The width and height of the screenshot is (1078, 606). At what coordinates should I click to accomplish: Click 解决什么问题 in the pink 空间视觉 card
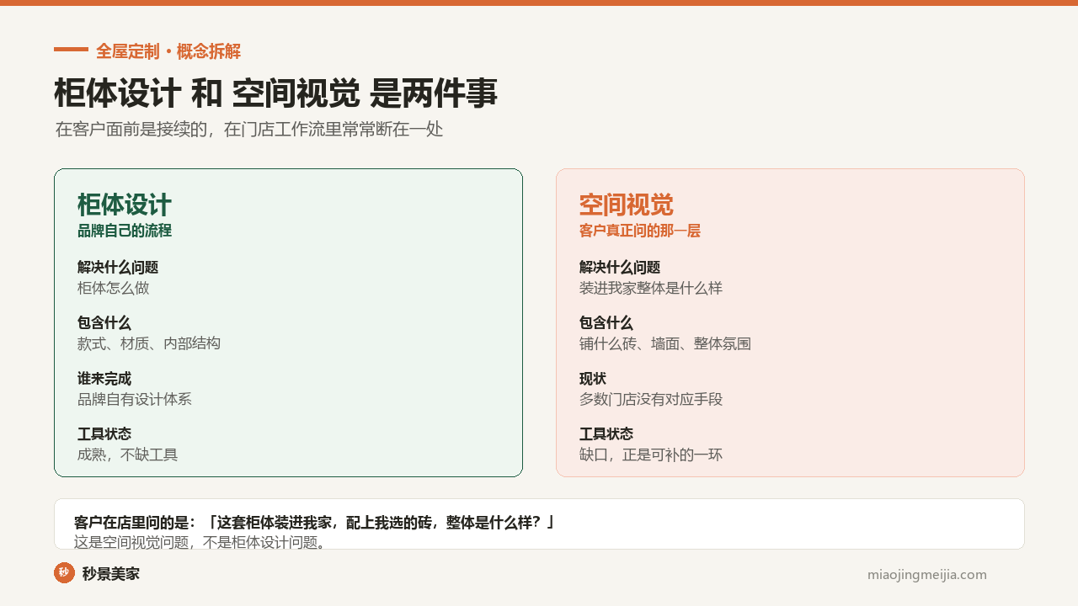pos(620,268)
